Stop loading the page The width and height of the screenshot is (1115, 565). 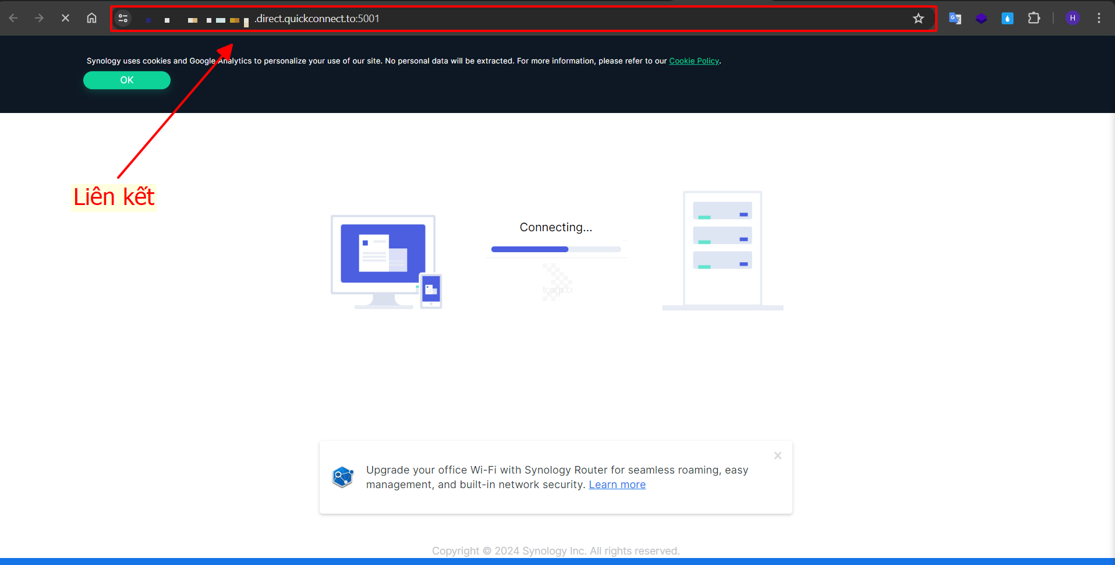tap(65, 18)
